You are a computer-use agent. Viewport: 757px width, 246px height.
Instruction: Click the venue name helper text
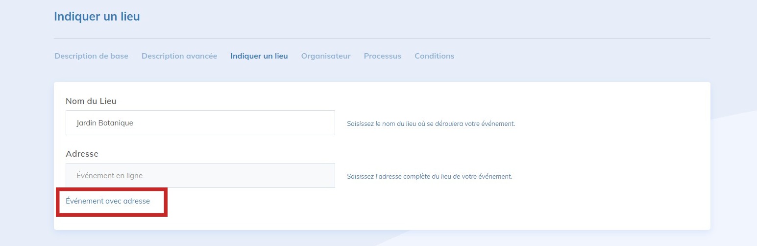click(x=431, y=124)
